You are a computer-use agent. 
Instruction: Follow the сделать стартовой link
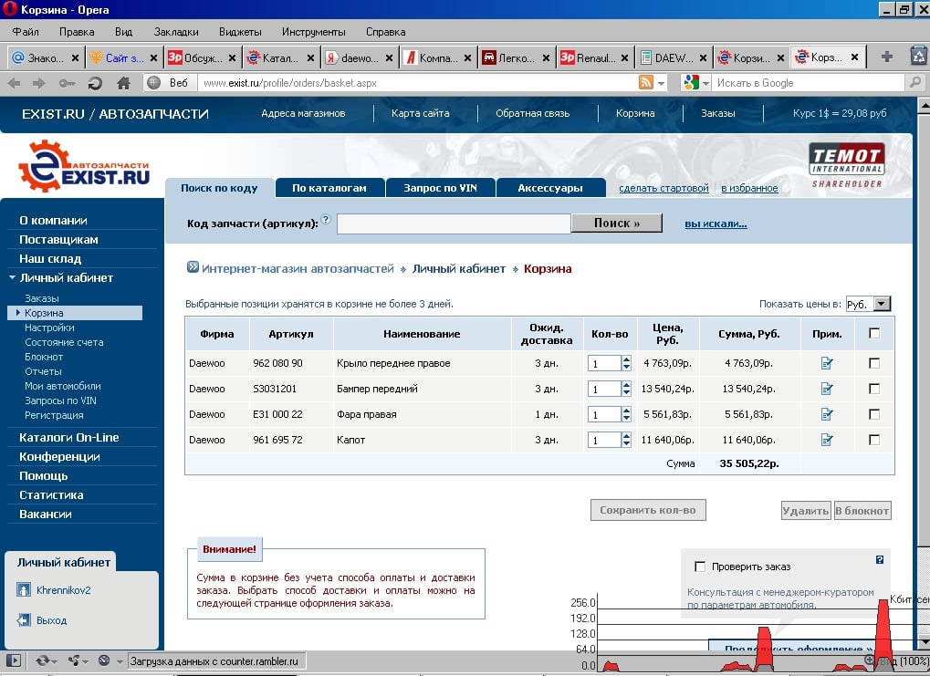[x=664, y=188]
